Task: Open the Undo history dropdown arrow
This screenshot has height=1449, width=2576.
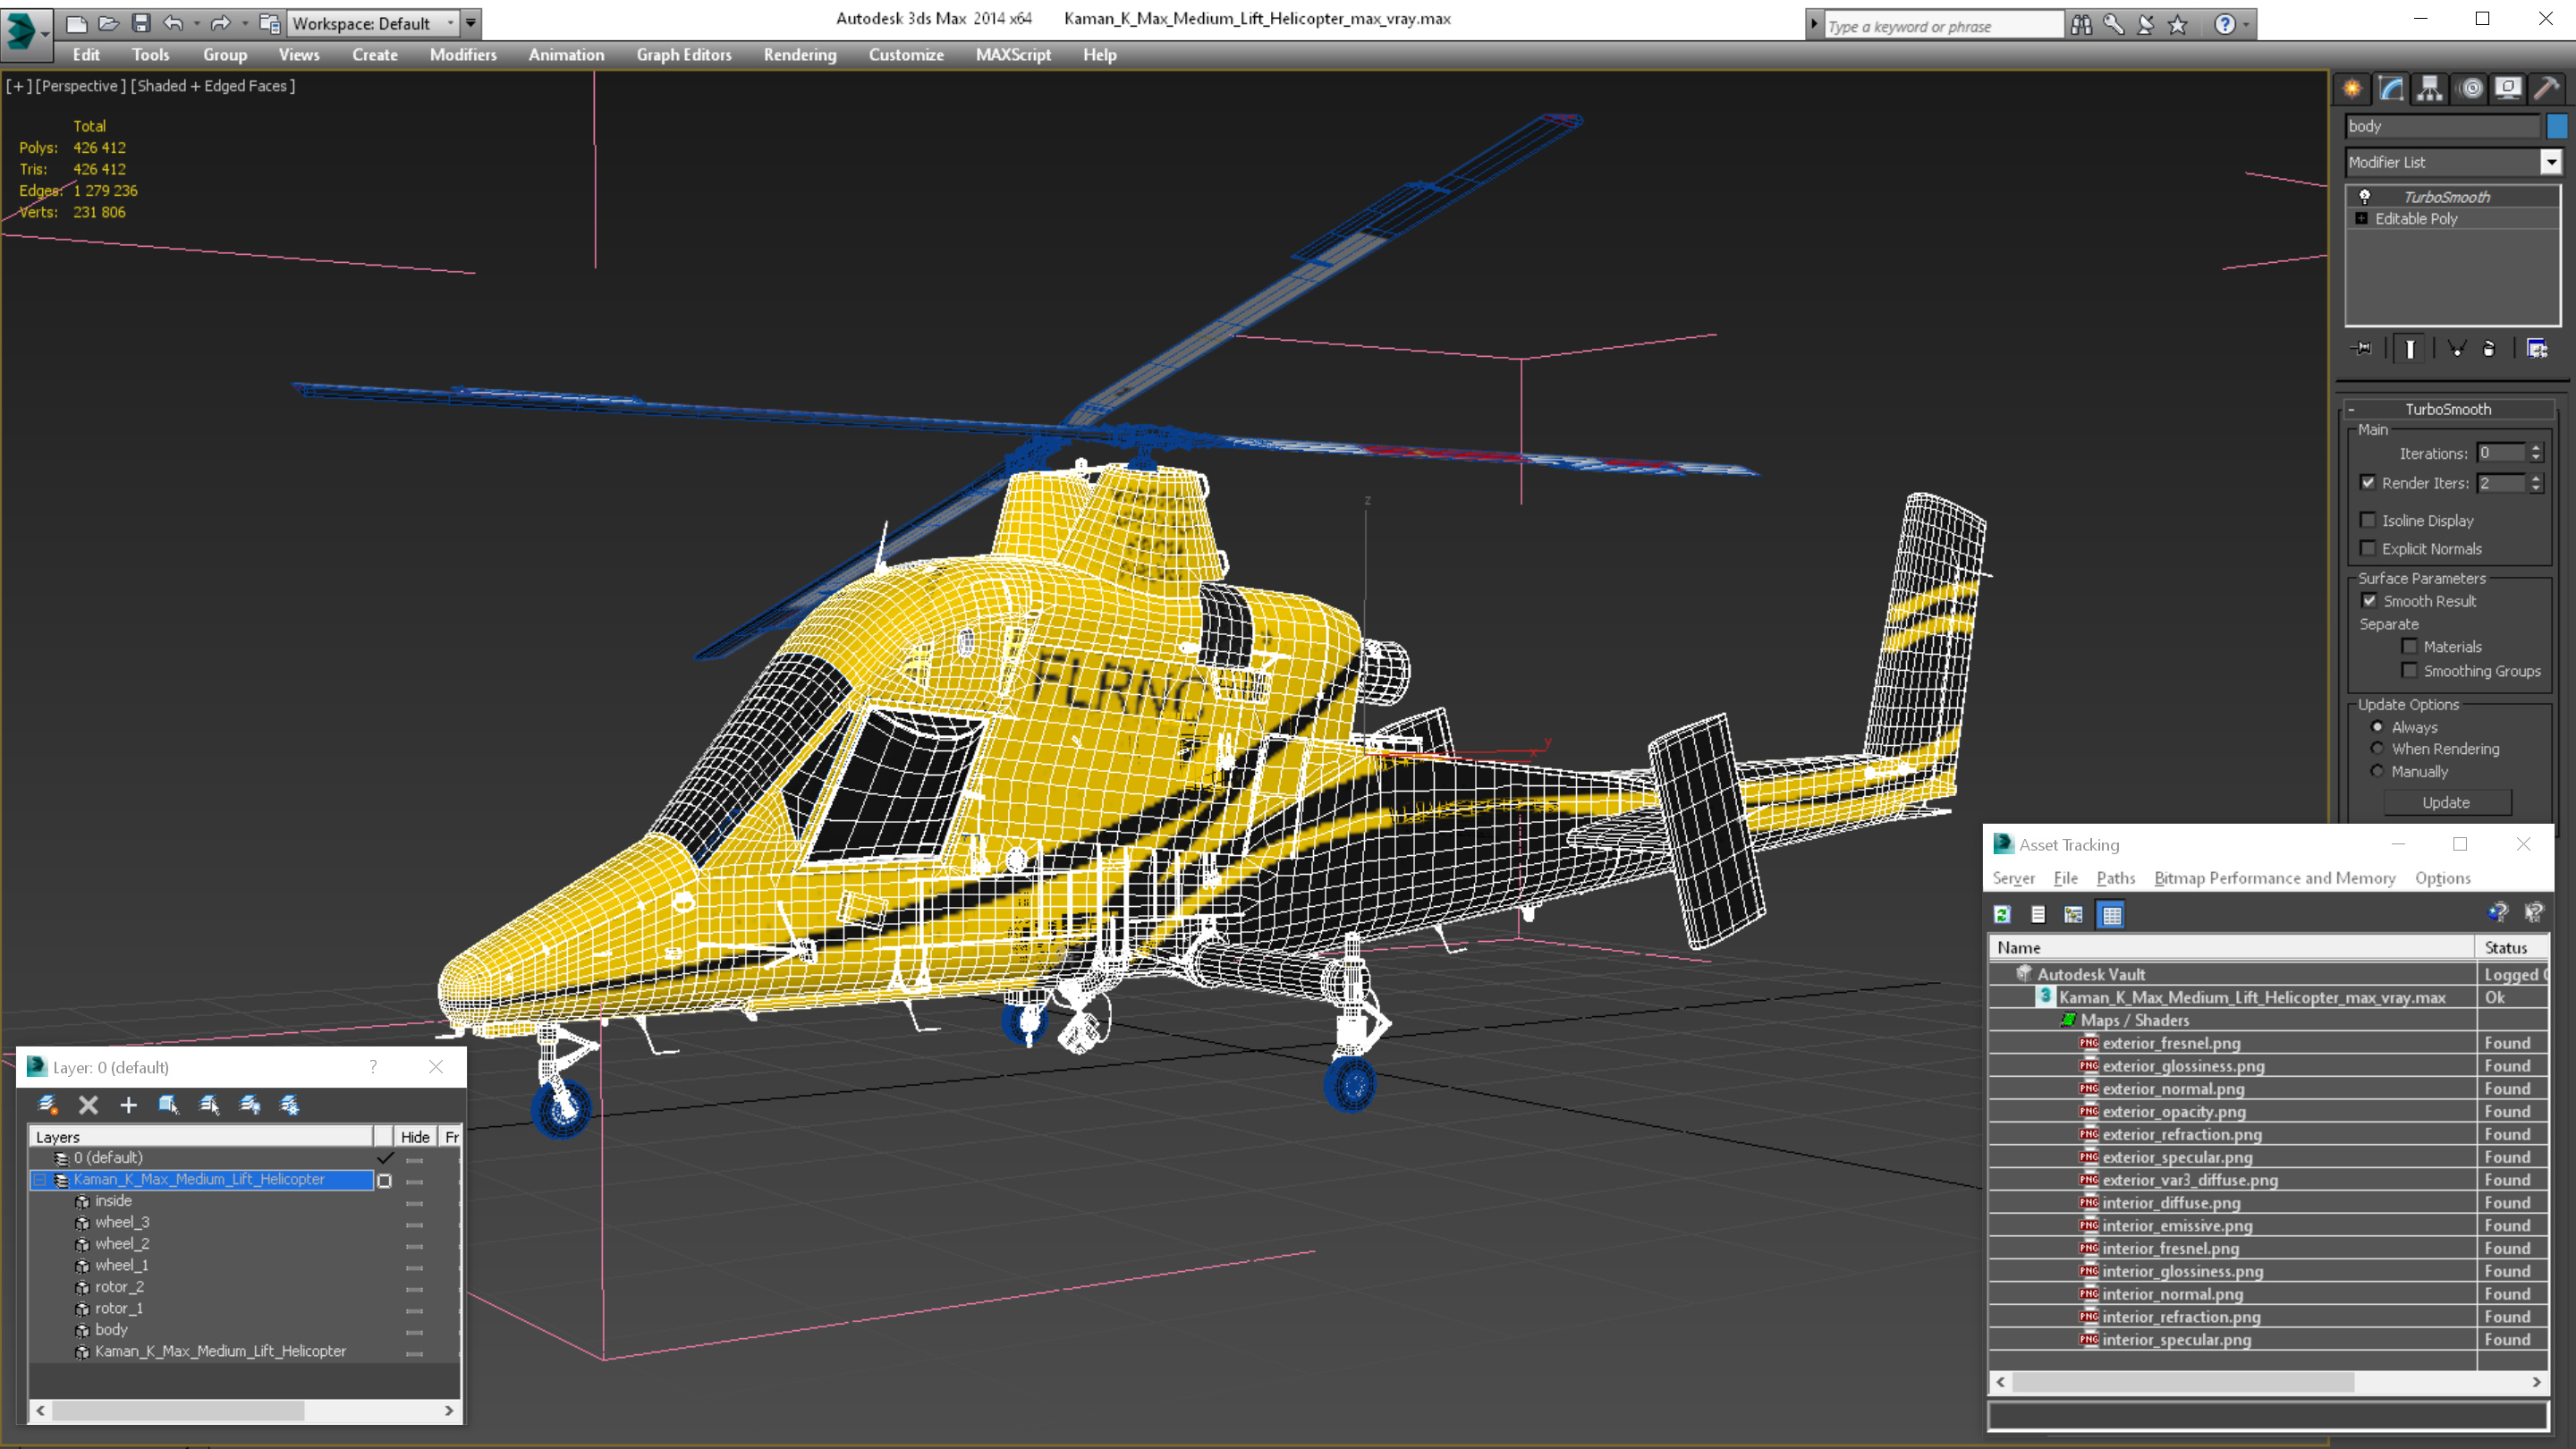Action: click(x=197, y=23)
